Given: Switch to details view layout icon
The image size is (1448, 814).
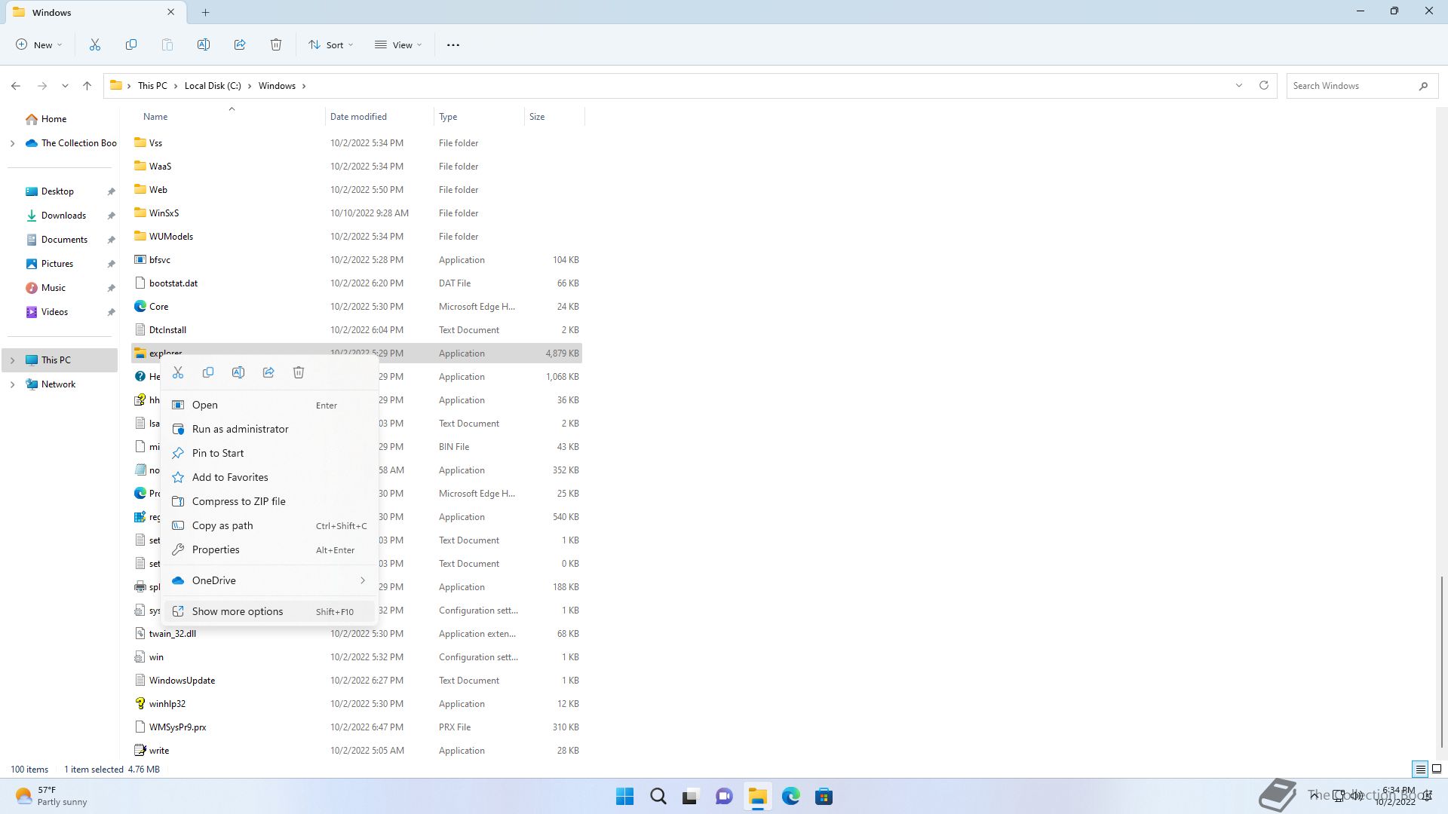Looking at the screenshot, I should (1420, 770).
